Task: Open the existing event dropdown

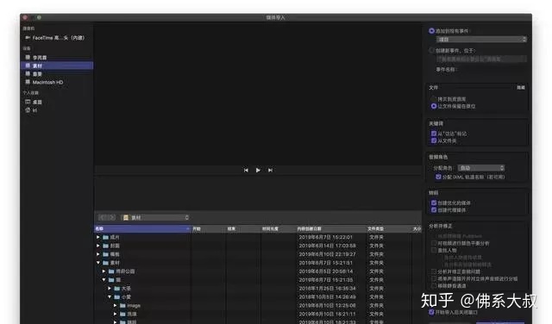Action: [x=481, y=40]
